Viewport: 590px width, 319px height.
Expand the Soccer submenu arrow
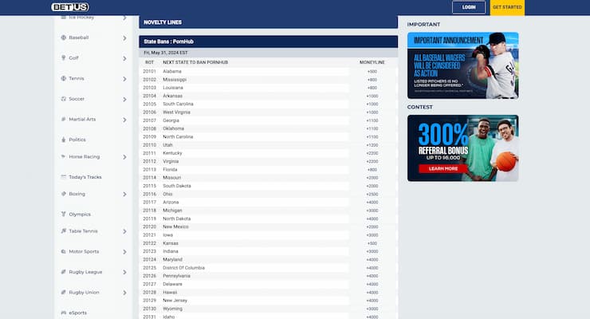[x=124, y=100]
